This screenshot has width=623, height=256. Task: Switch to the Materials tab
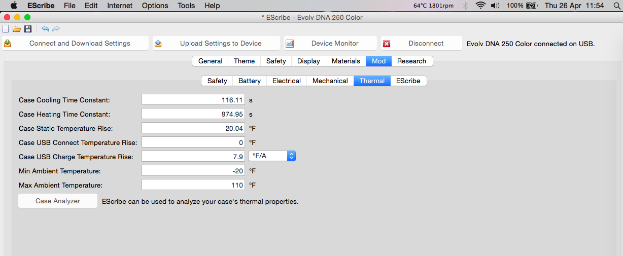[x=345, y=61]
